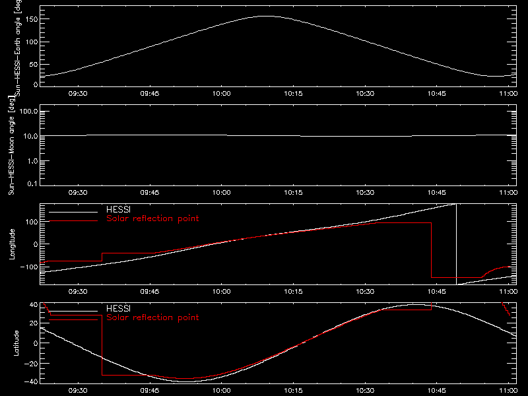Click 10:00 label under Longitude plot

(222, 291)
